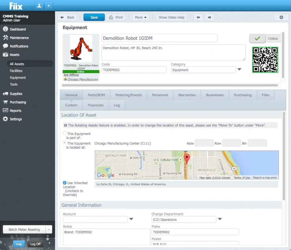
Task: Switch to the Parts/BOM tab
Action: 96,95
